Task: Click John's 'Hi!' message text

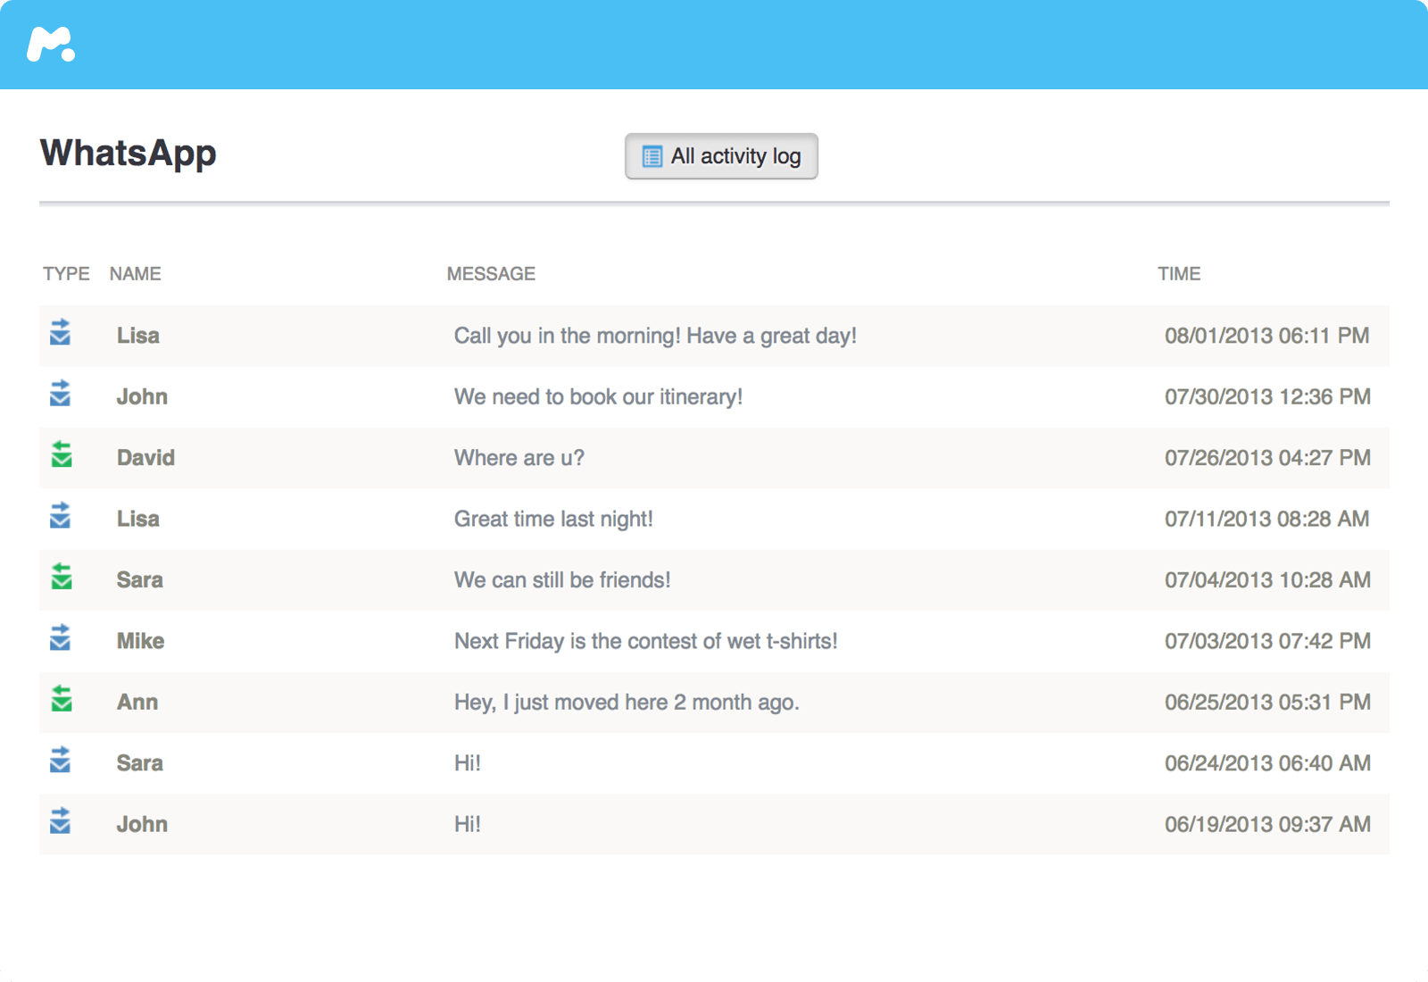Action: [x=468, y=824]
